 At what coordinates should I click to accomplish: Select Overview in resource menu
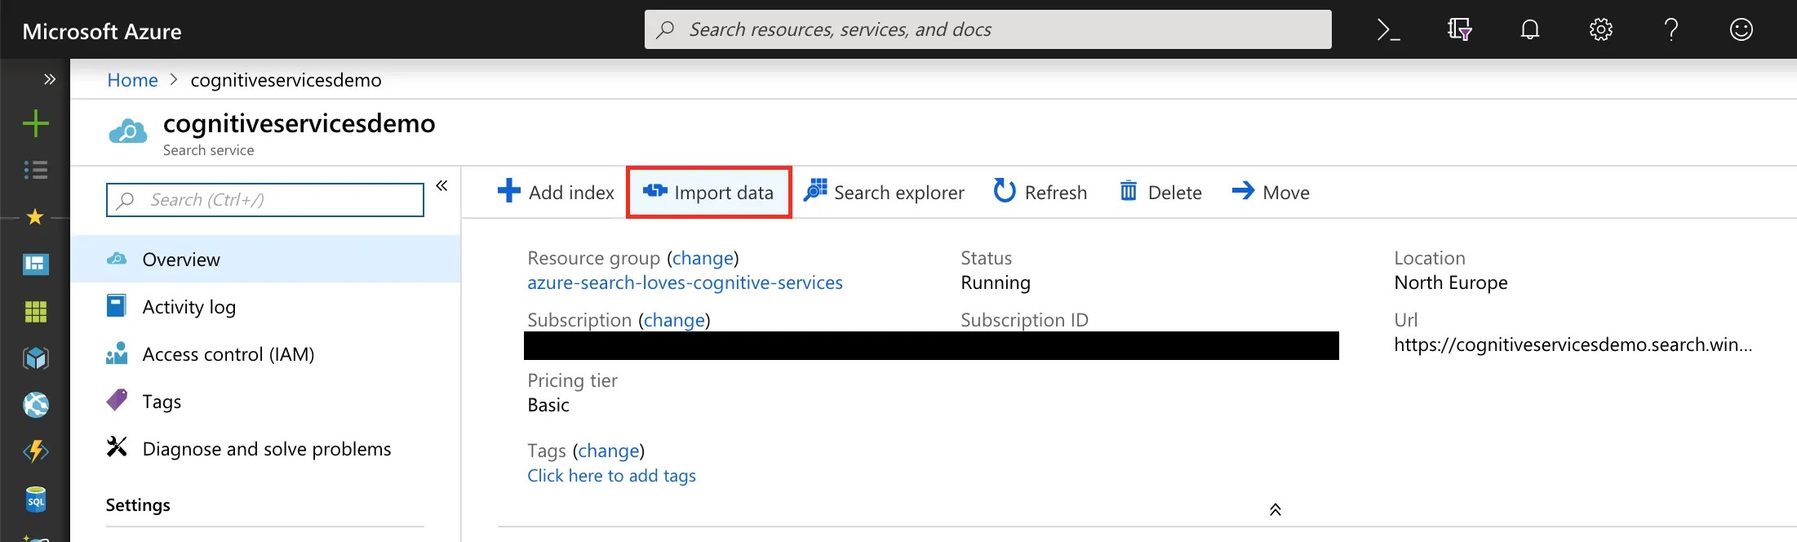click(265, 259)
